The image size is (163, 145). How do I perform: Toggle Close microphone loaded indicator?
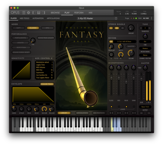111,107
